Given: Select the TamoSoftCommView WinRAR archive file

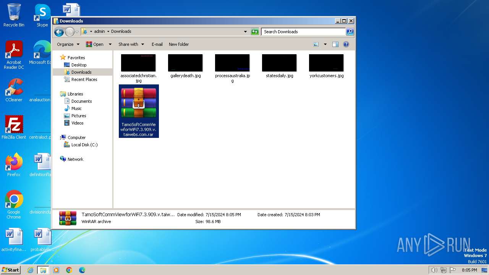Looking at the screenshot, I should coord(139,111).
